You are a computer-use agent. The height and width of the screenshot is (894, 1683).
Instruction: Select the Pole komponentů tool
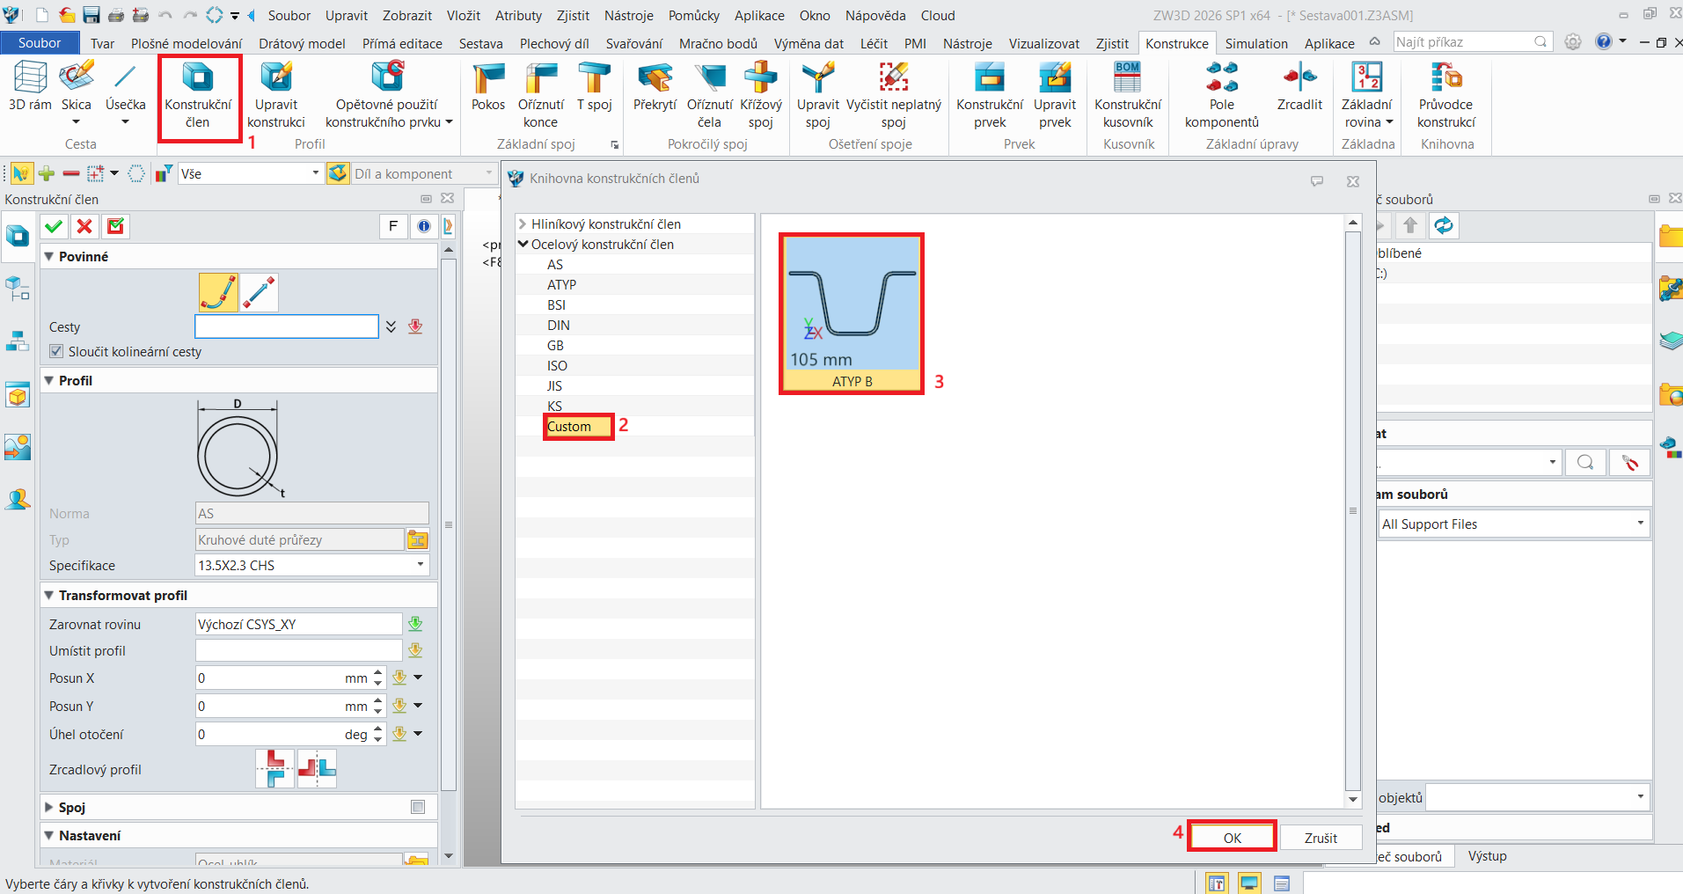point(1222,95)
